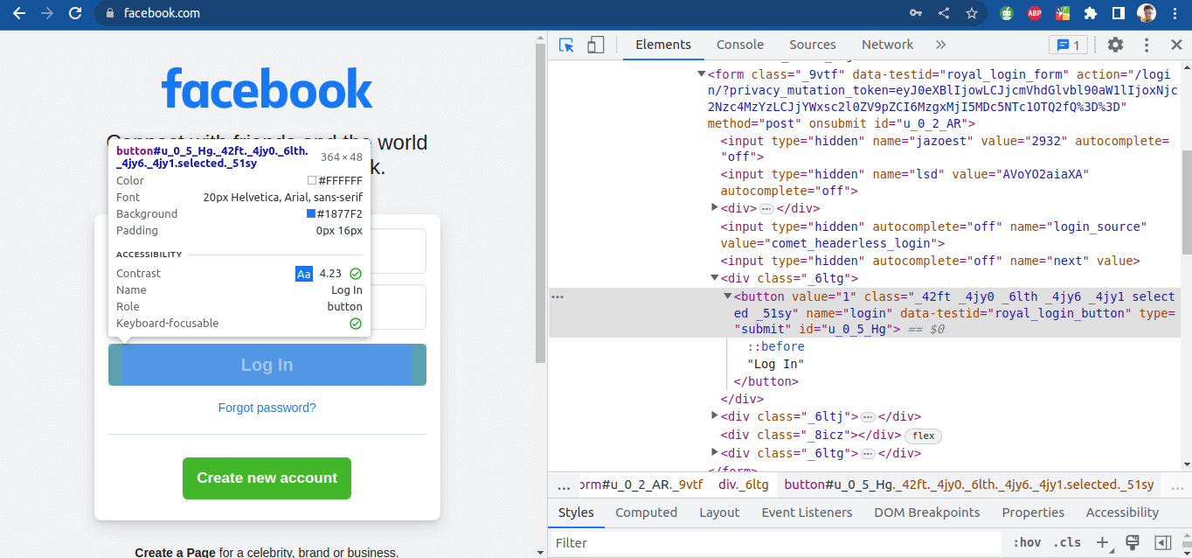Open the Computed pane
The image size is (1192, 558).
(646, 513)
